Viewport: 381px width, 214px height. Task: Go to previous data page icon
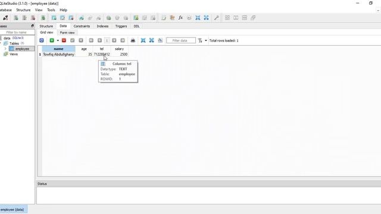99,40
